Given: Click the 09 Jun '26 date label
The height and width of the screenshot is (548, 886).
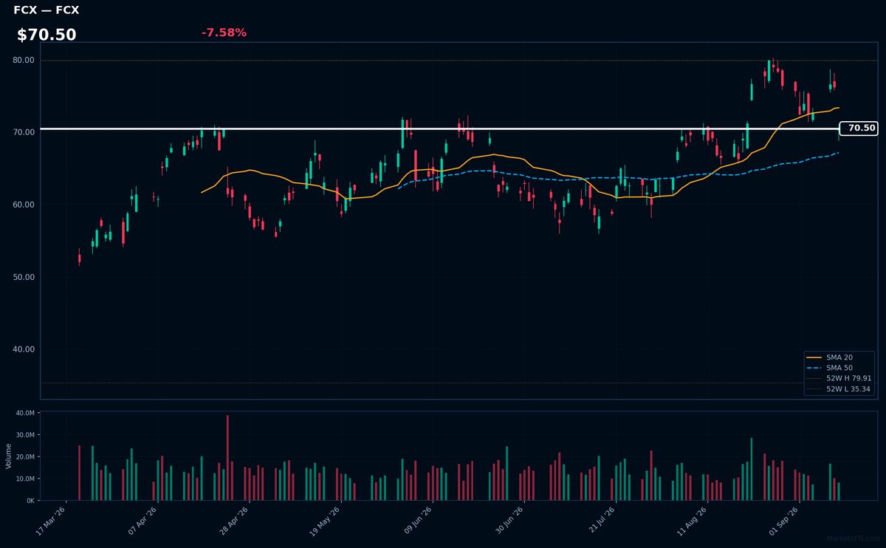Looking at the screenshot, I should (x=417, y=520).
